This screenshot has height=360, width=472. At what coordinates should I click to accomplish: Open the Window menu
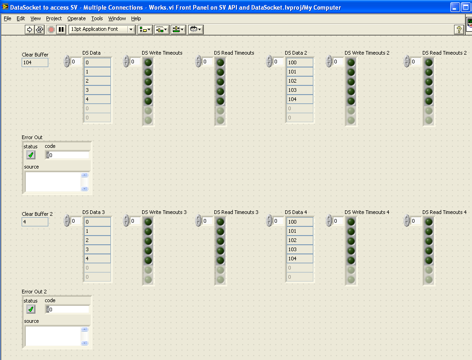[x=117, y=18]
